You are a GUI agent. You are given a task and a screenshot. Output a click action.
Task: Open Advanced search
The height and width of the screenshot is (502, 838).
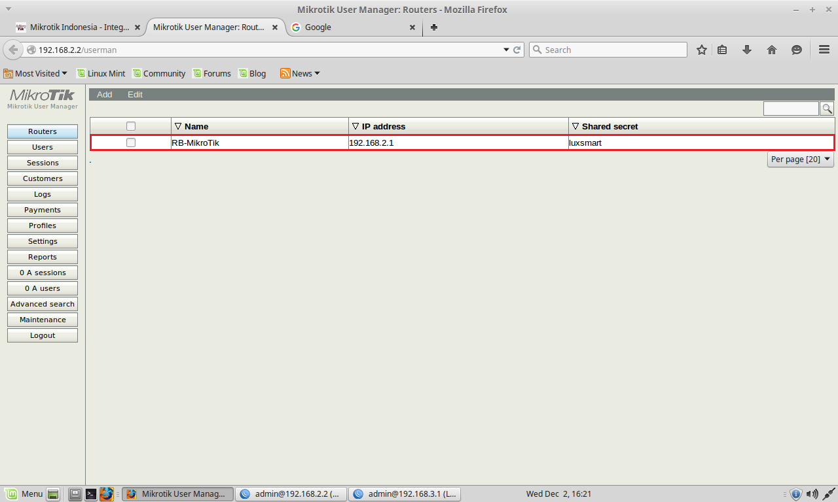(x=43, y=304)
